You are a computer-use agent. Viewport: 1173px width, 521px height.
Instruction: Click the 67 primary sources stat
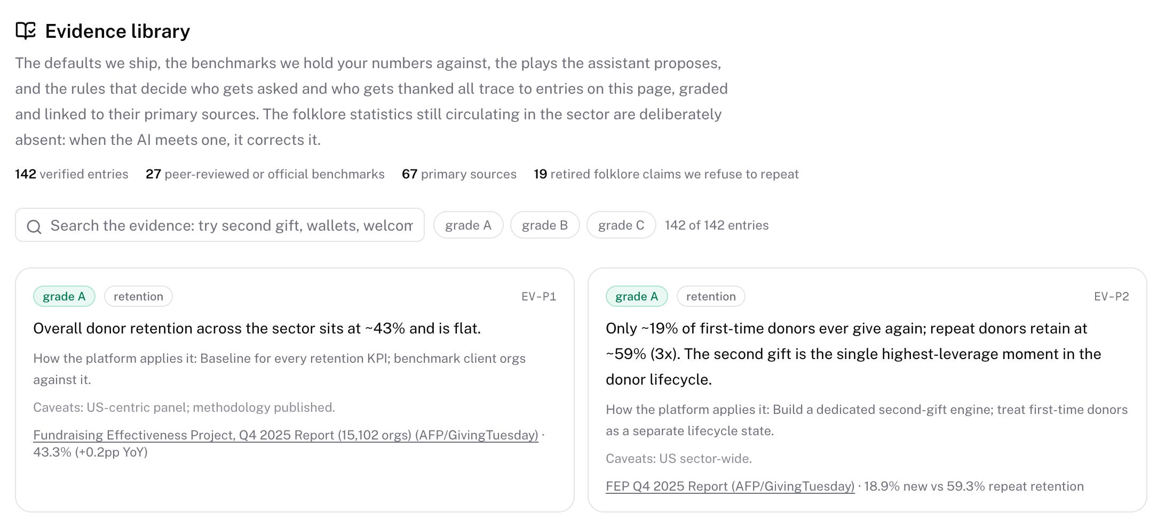click(459, 174)
